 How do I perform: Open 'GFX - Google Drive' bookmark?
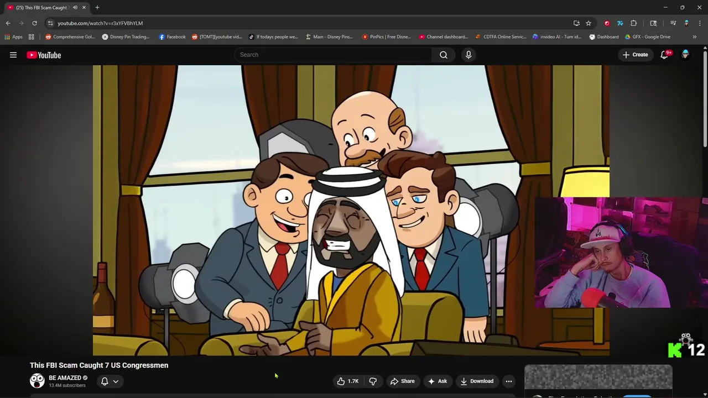pyautogui.click(x=647, y=37)
